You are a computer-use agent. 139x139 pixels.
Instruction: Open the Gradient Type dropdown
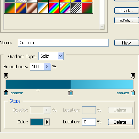[x=51, y=56]
